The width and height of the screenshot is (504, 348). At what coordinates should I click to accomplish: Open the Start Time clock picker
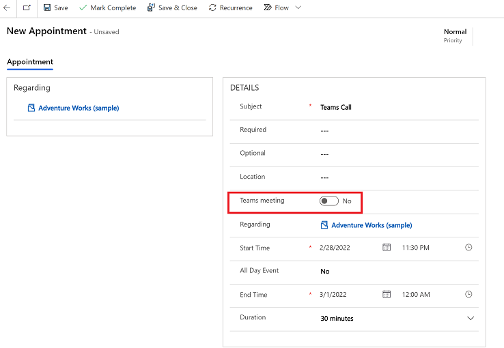point(468,247)
